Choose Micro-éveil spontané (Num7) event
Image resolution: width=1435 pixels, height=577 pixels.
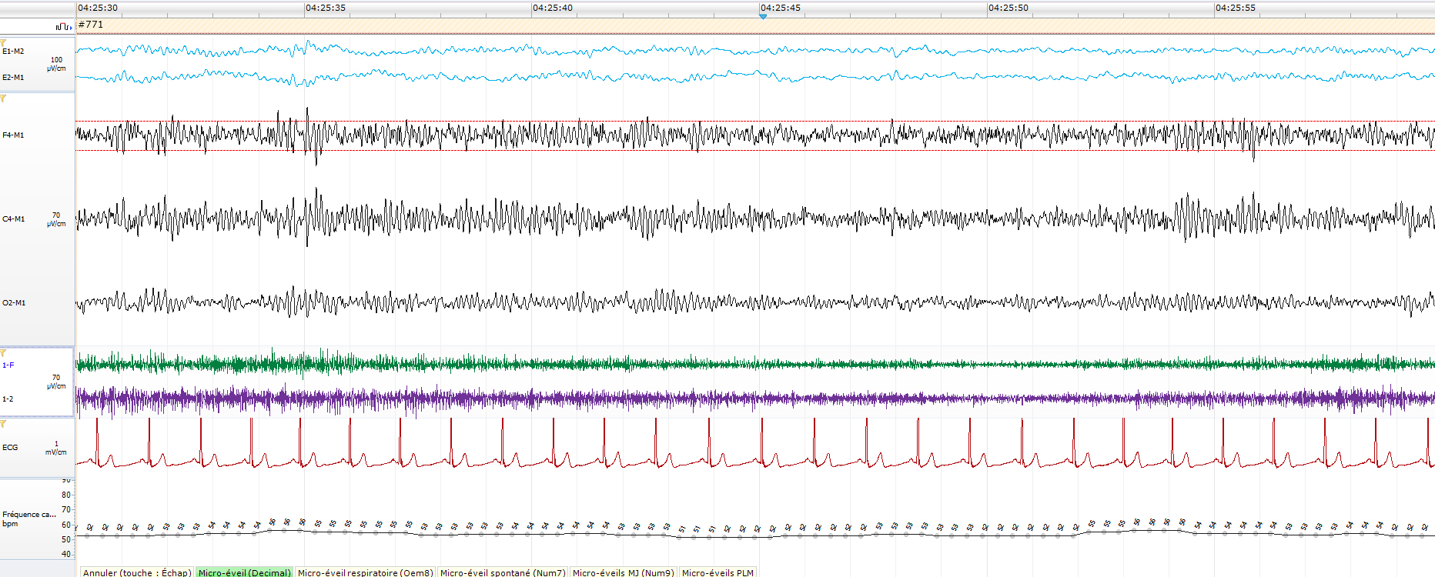(x=502, y=572)
